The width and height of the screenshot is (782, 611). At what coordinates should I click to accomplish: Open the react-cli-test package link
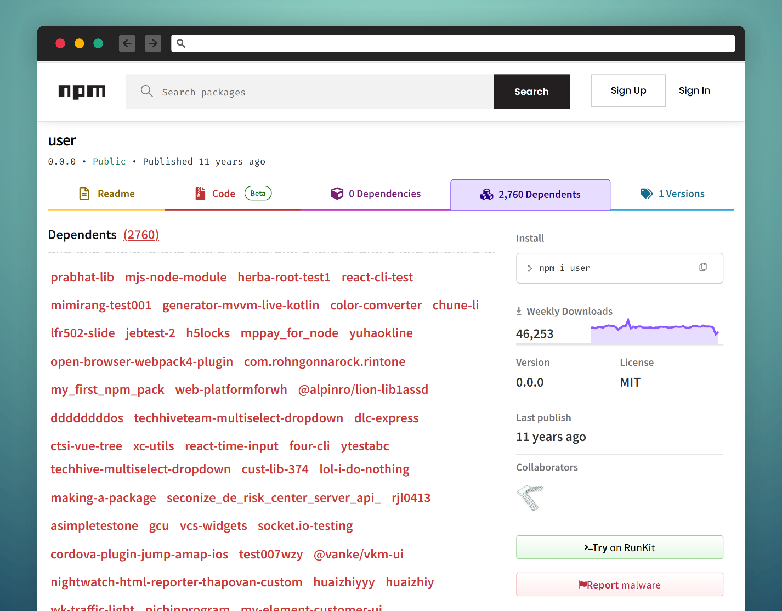[x=377, y=277]
